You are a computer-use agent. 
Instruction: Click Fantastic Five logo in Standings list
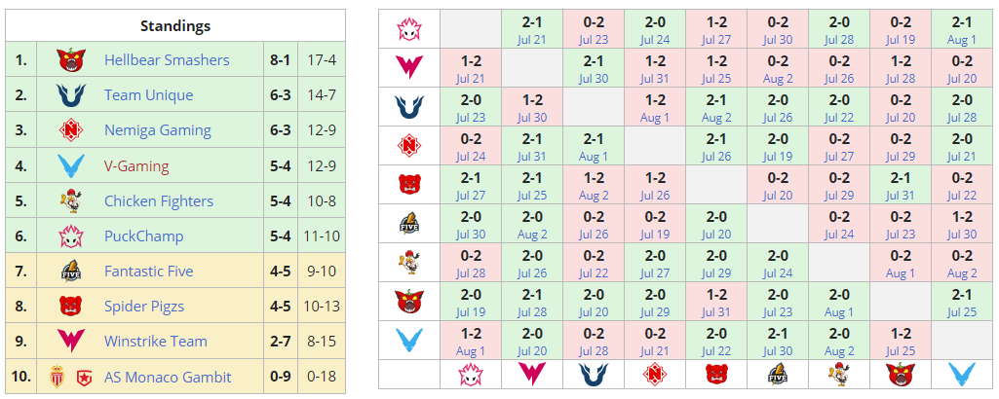point(68,272)
